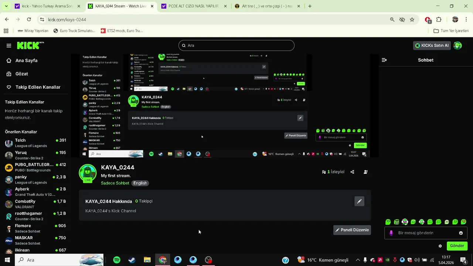Open the Ayberk recommended channel
Screen dimensions: 473x266
click(35, 192)
